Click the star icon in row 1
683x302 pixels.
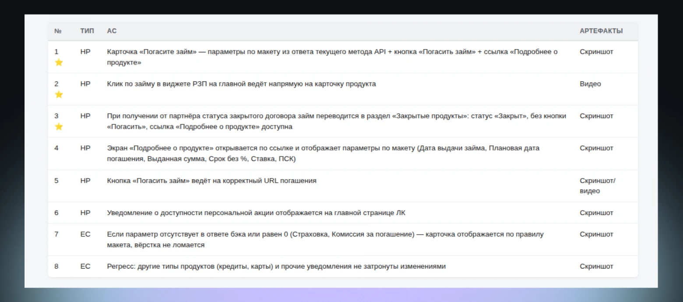point(59,62)
